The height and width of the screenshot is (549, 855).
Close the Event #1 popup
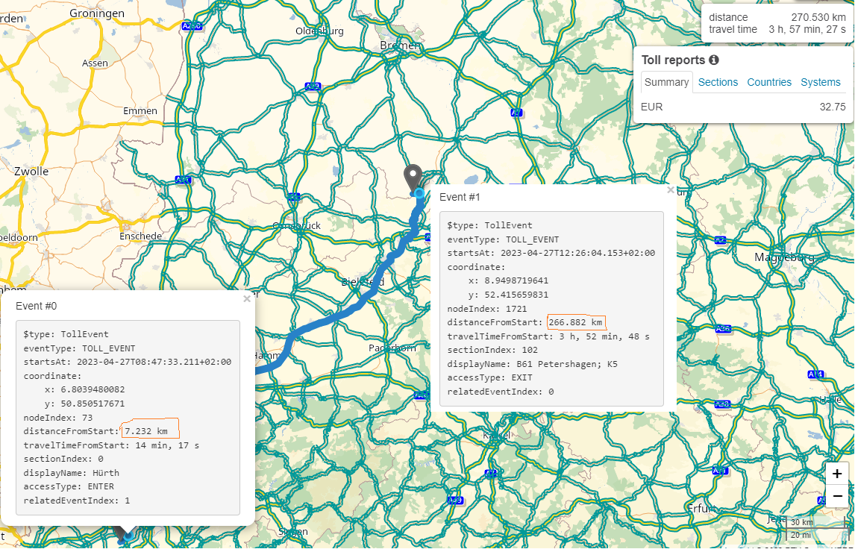(670, 190)
